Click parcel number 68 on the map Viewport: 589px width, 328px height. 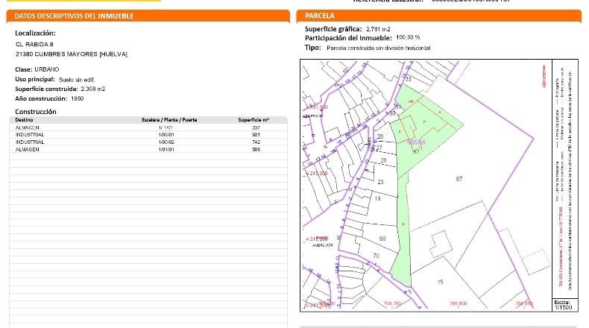382,239
